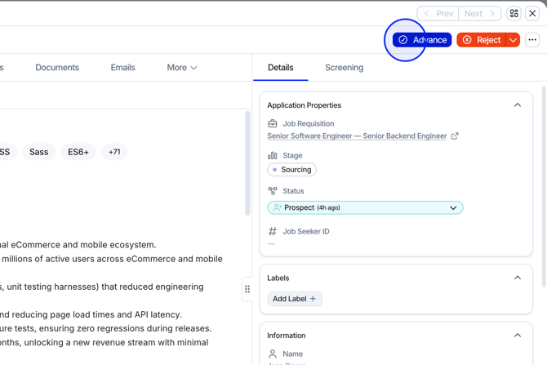Collapse the Information section

click(517, 336)
